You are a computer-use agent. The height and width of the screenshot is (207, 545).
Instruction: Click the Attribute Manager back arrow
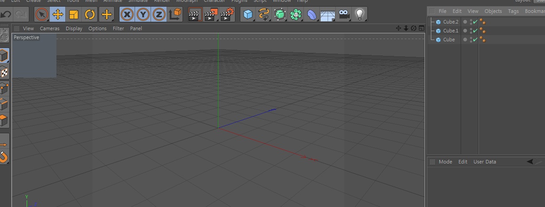pyautogui.click(x=530, y=162)
